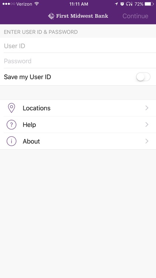Tap the alarm clock status icon
This screenshot has width=156, height=278.
click(x=122, y=4)
